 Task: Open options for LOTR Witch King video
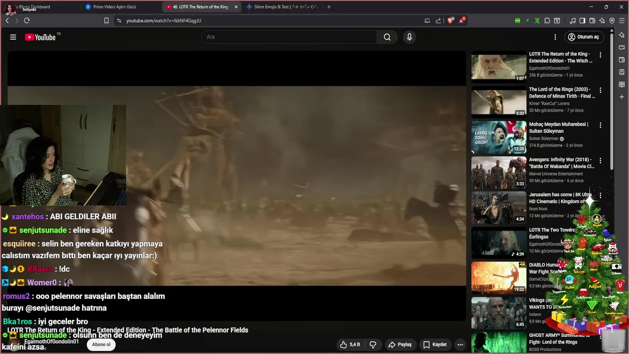[x=600, y=55]
